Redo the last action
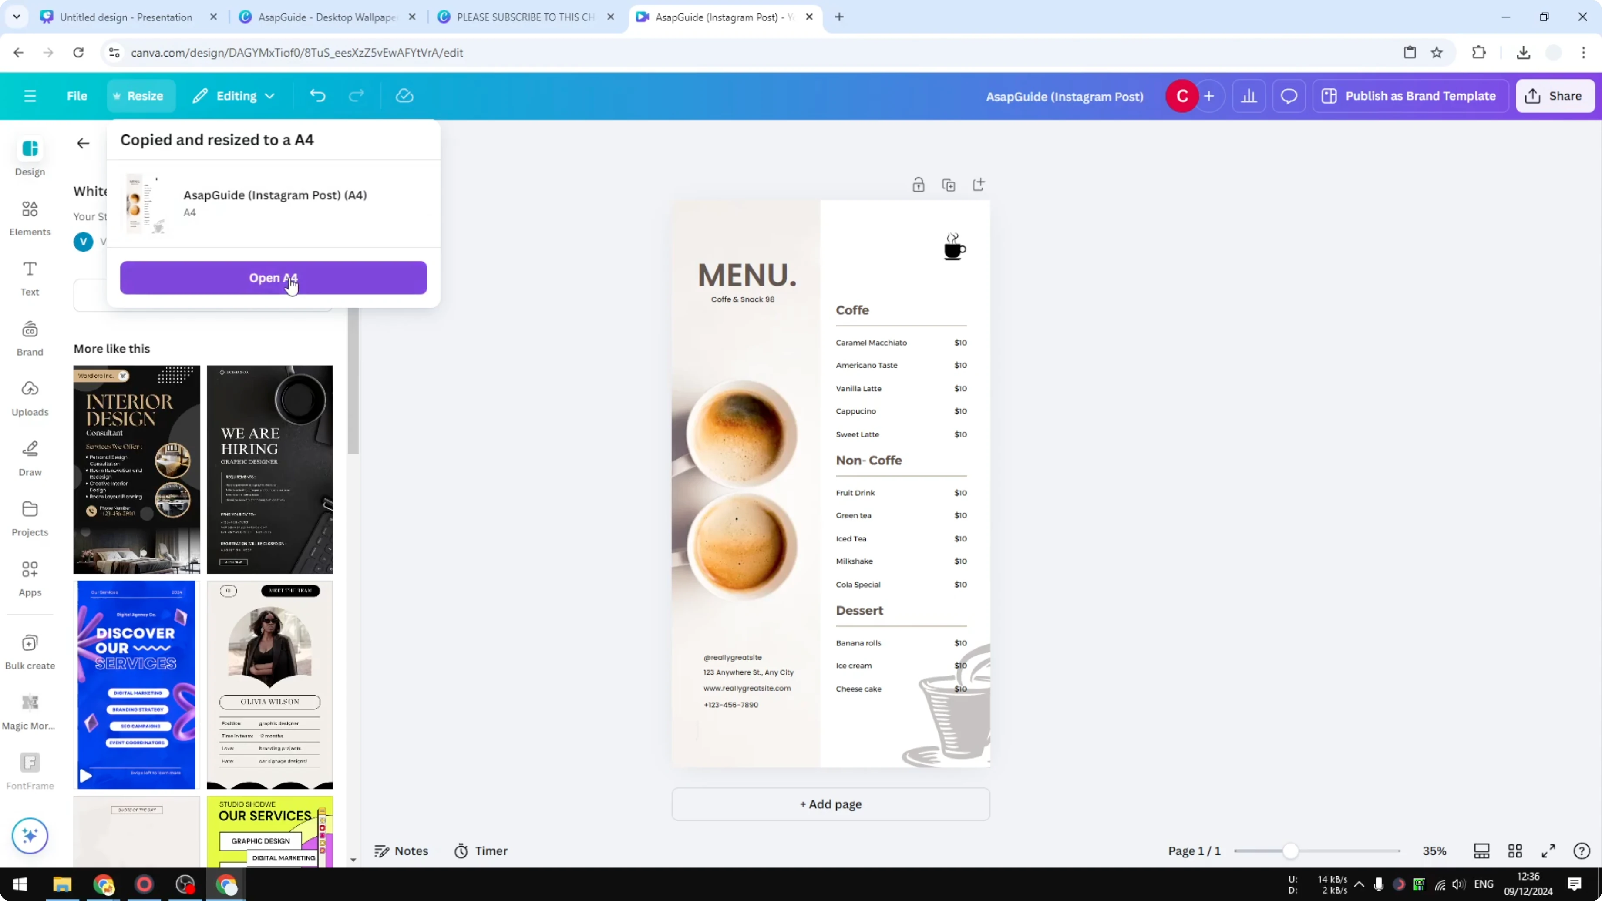Screen dimensions: 1602x901 tap(357, 96)
